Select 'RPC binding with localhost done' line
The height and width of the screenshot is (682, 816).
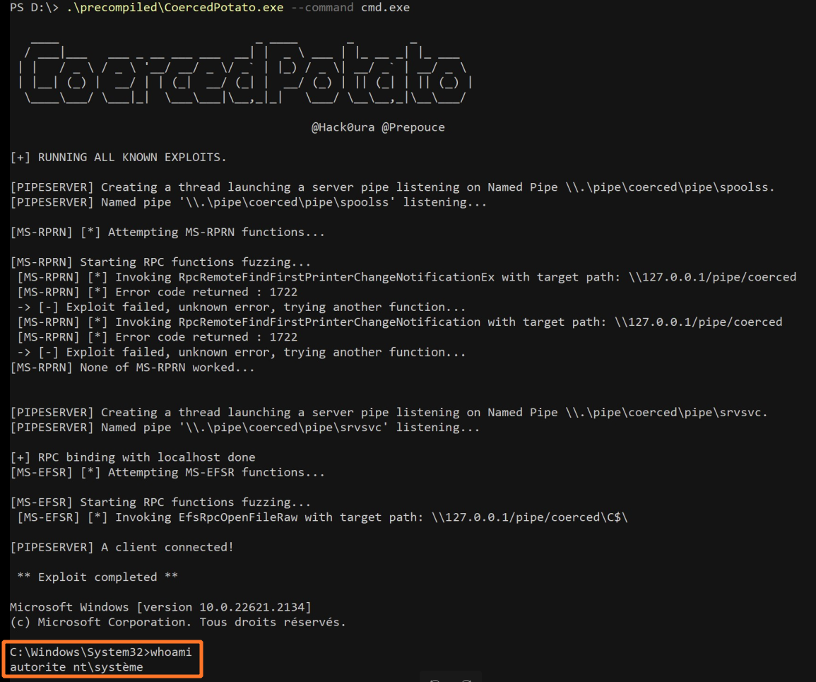tap(133, 458)
